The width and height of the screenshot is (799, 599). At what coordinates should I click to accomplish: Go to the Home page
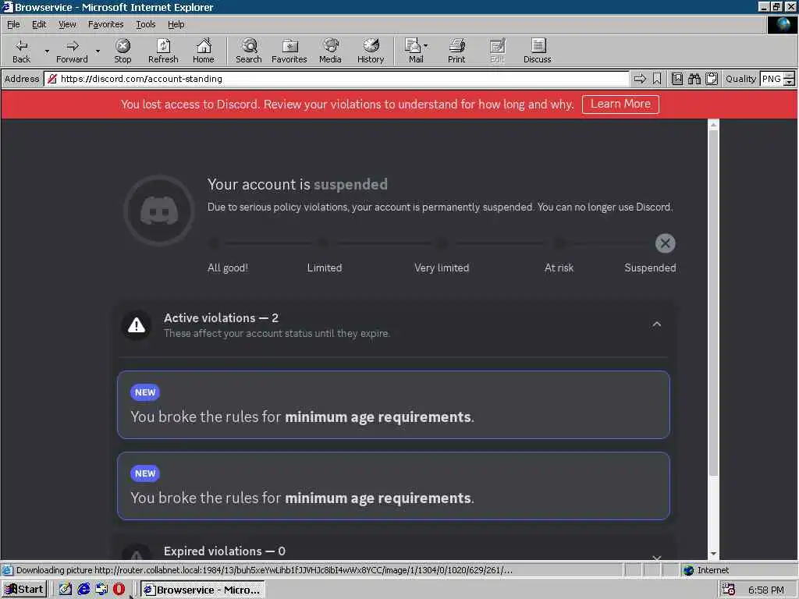204,51
